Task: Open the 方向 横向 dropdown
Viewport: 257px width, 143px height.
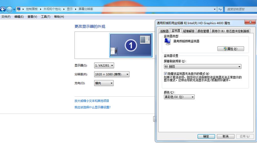Action: click(x=104, y=83)
